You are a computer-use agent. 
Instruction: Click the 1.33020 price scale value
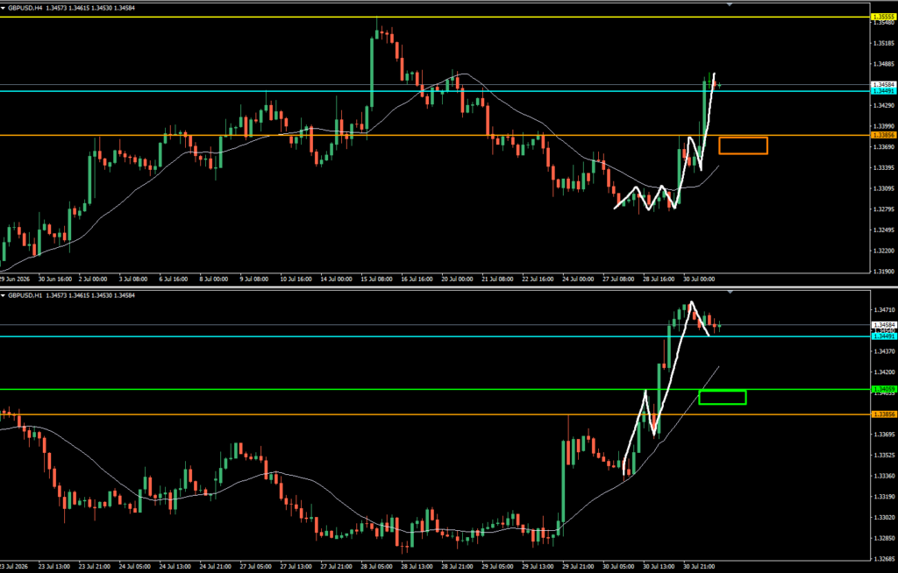884,518
